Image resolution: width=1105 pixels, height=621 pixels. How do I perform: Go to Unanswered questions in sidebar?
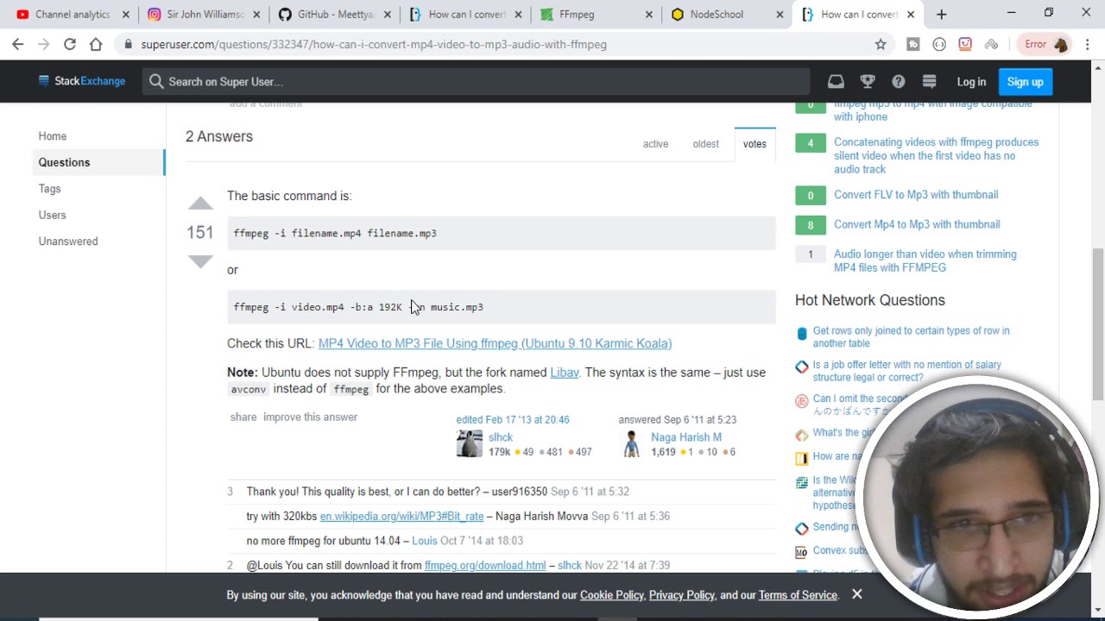(68, 241)
